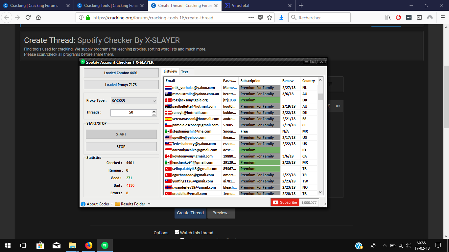Click the browser page vertical scrollbar
The width and height of the screenshot is (449, 252).
(x=446, y=97)
